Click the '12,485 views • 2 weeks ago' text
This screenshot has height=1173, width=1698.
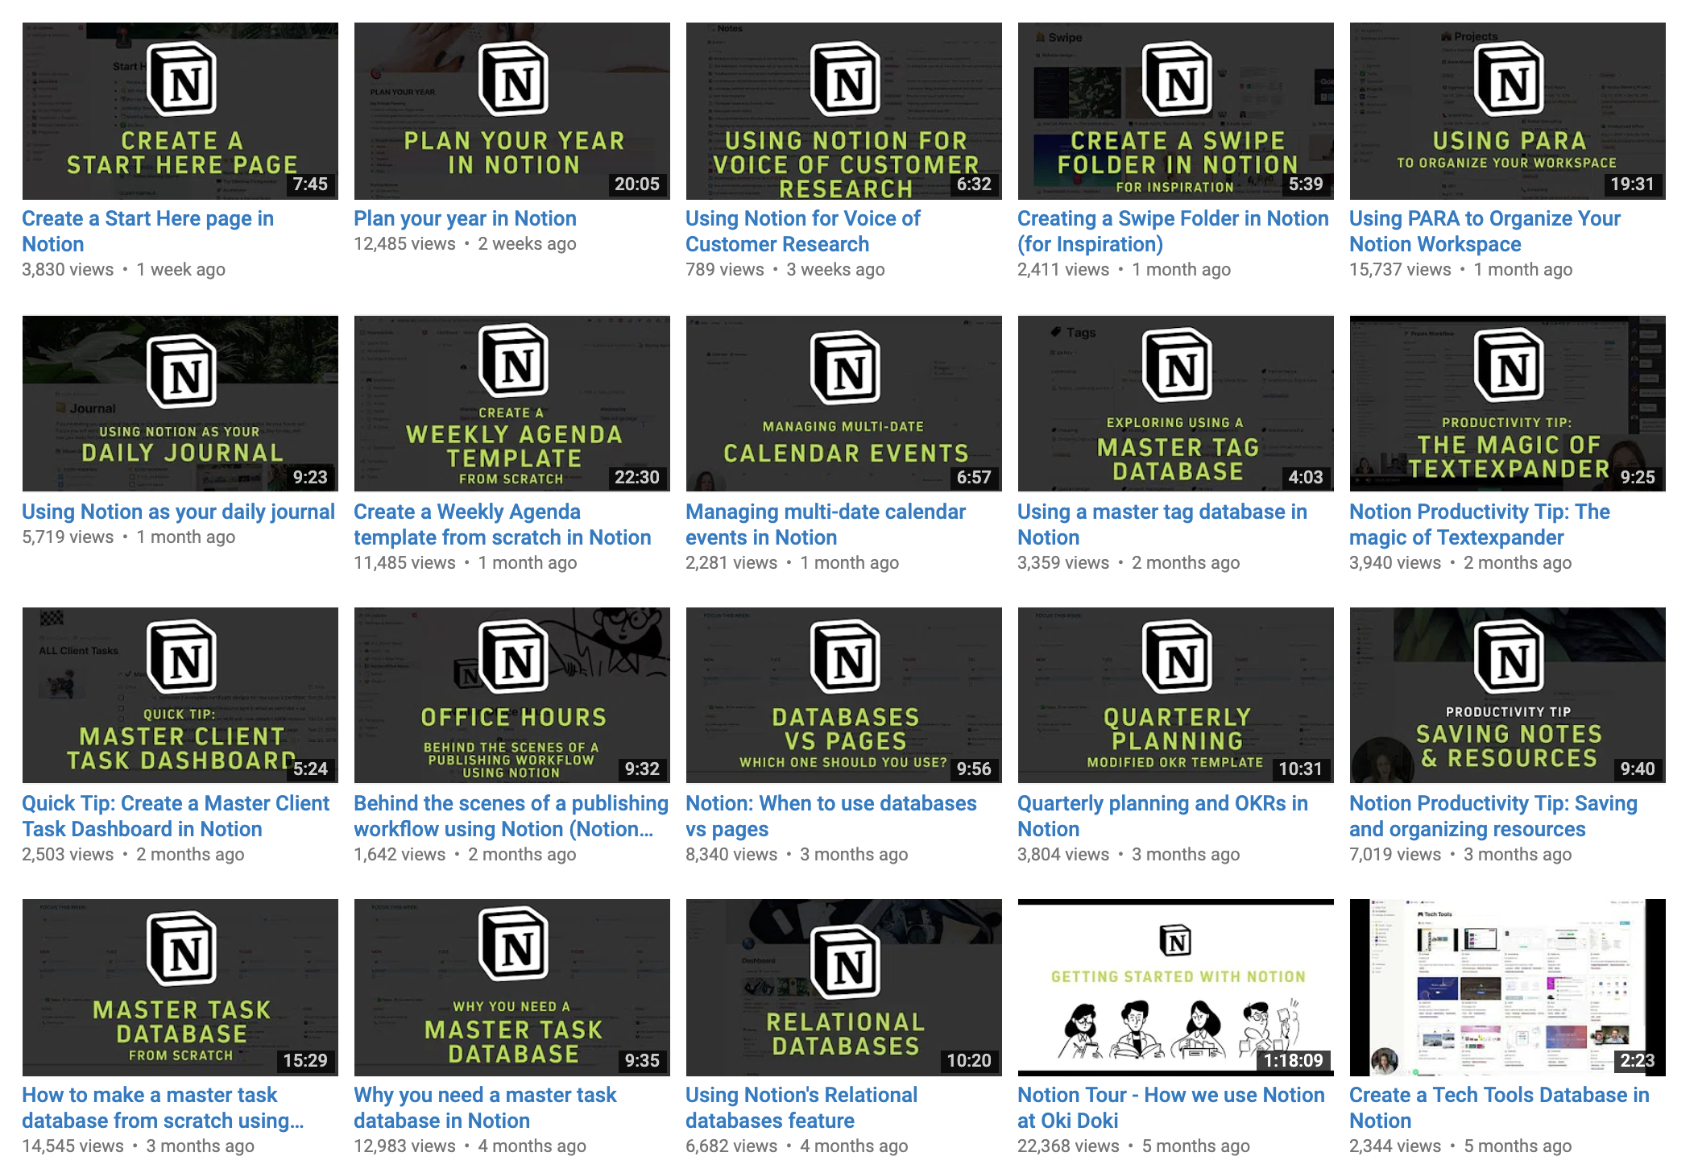pos(465,244)
